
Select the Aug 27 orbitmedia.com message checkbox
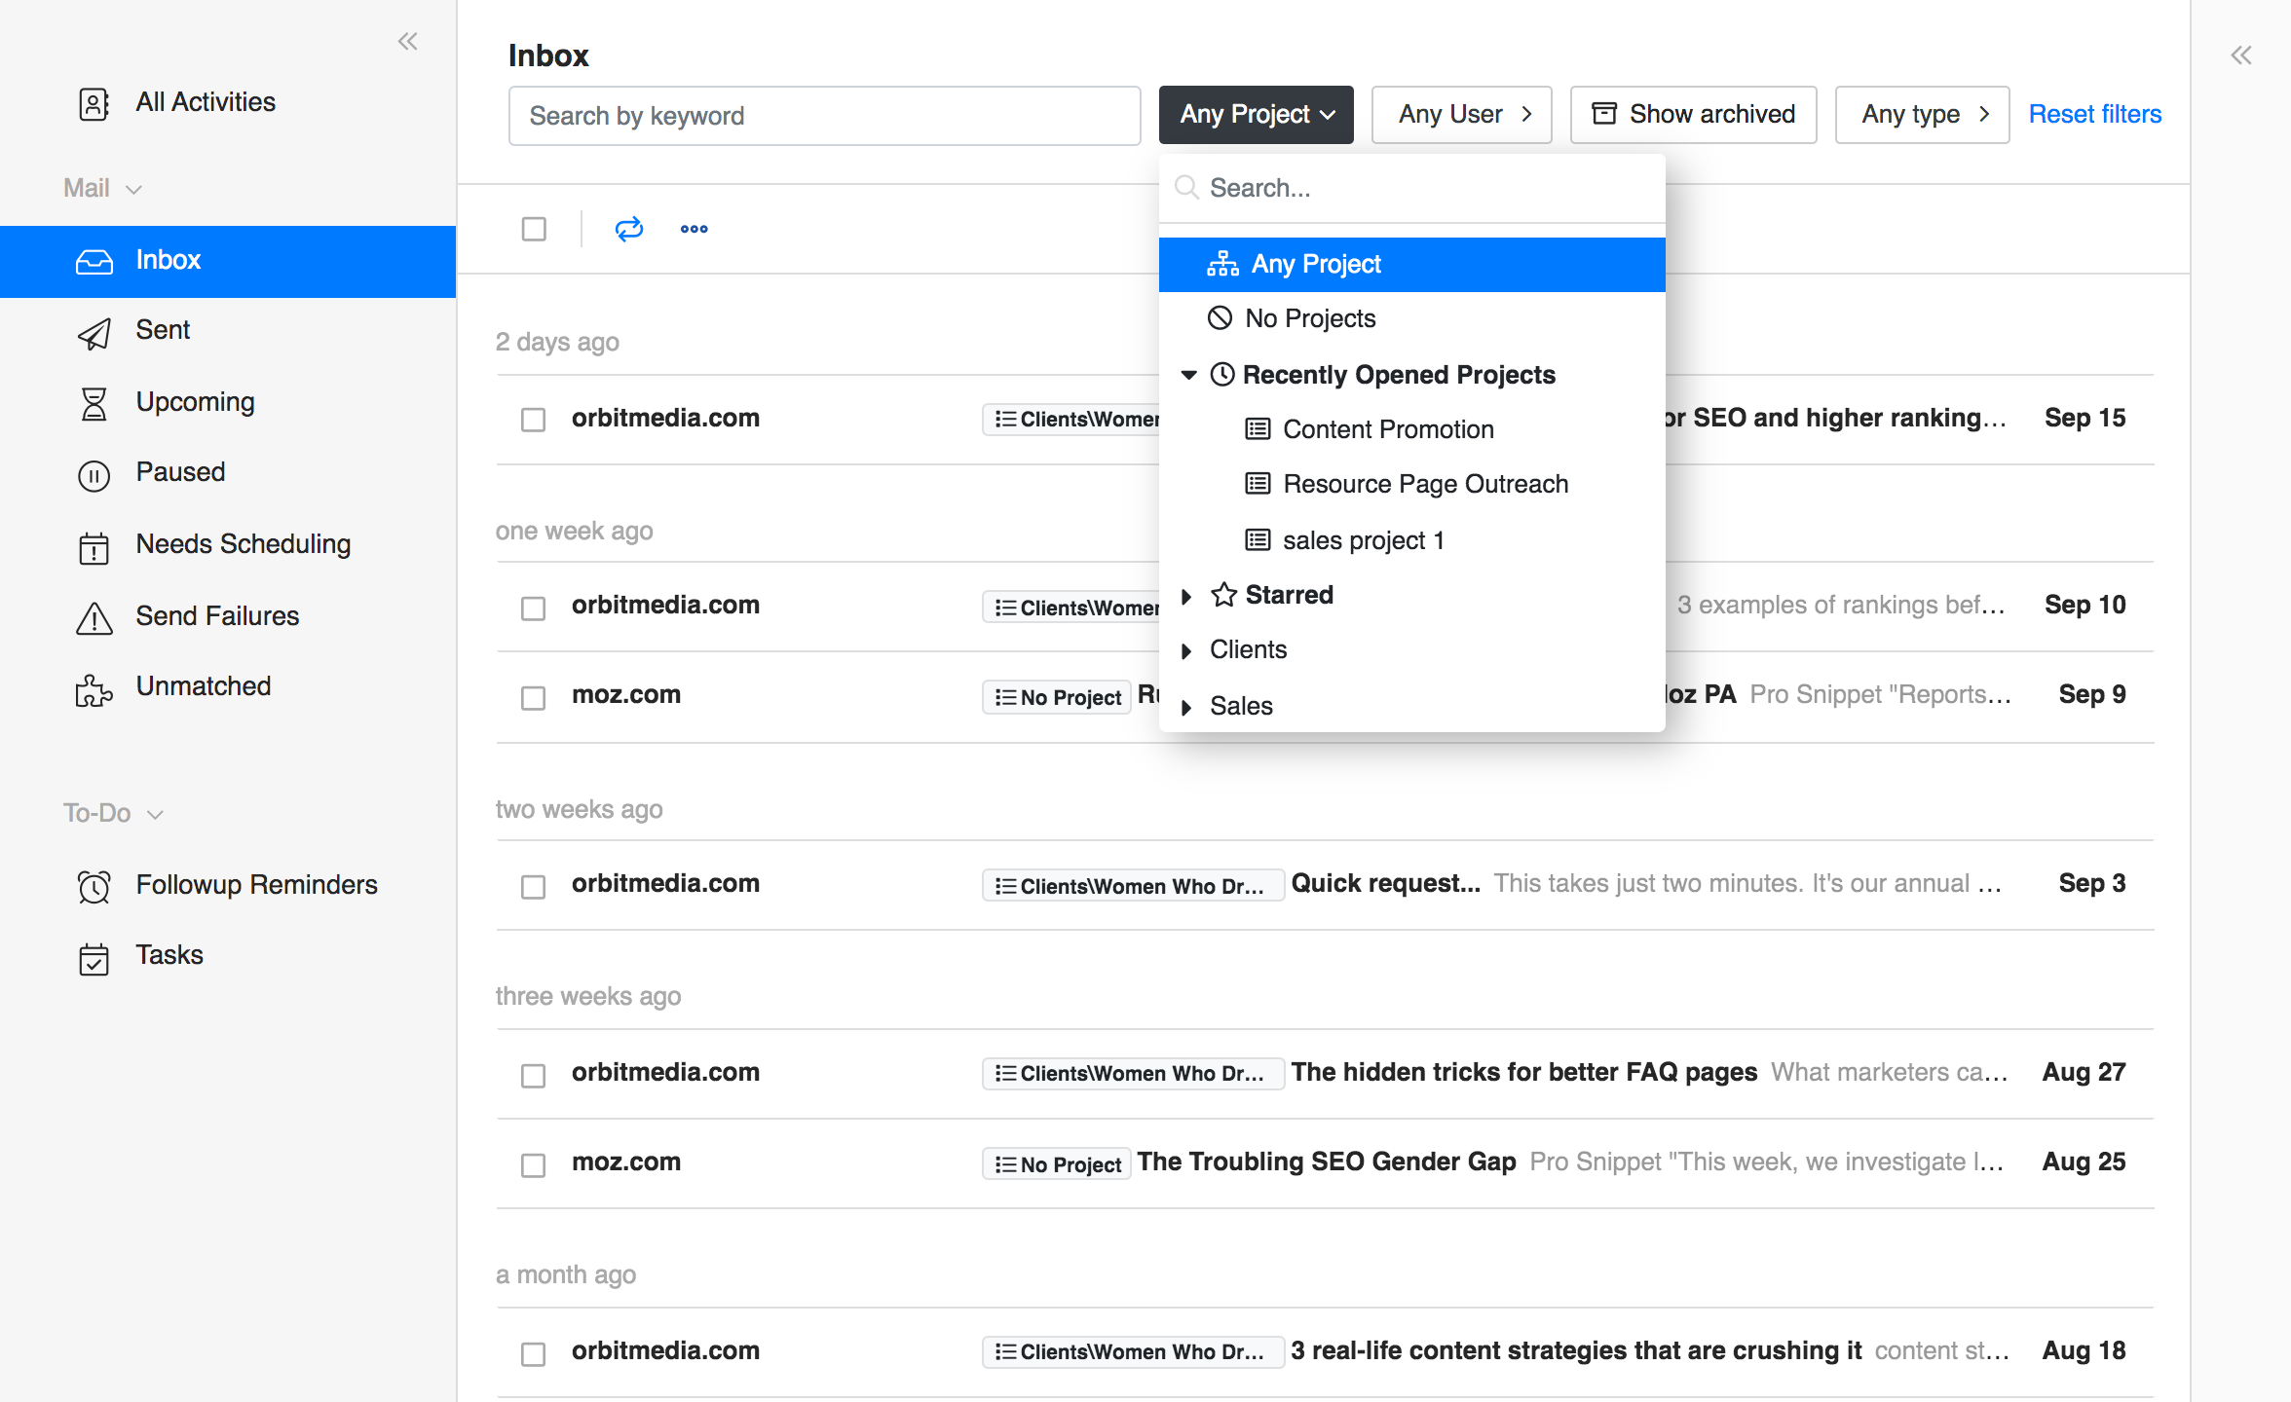(x=533, y=1075)
